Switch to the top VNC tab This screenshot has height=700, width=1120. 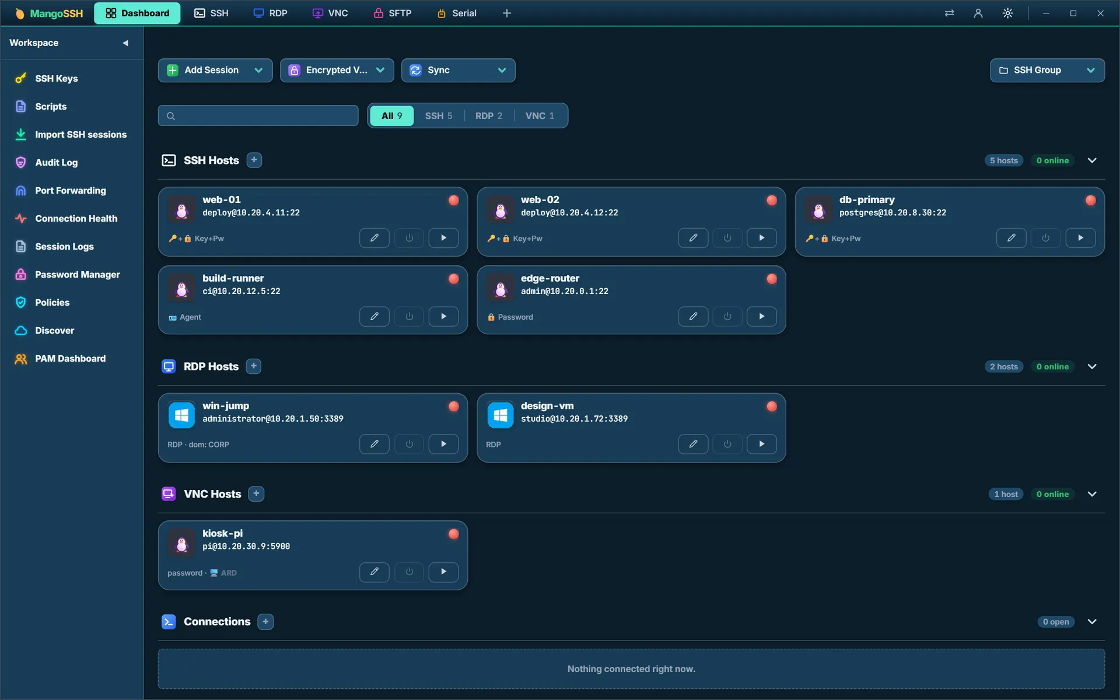330,13
